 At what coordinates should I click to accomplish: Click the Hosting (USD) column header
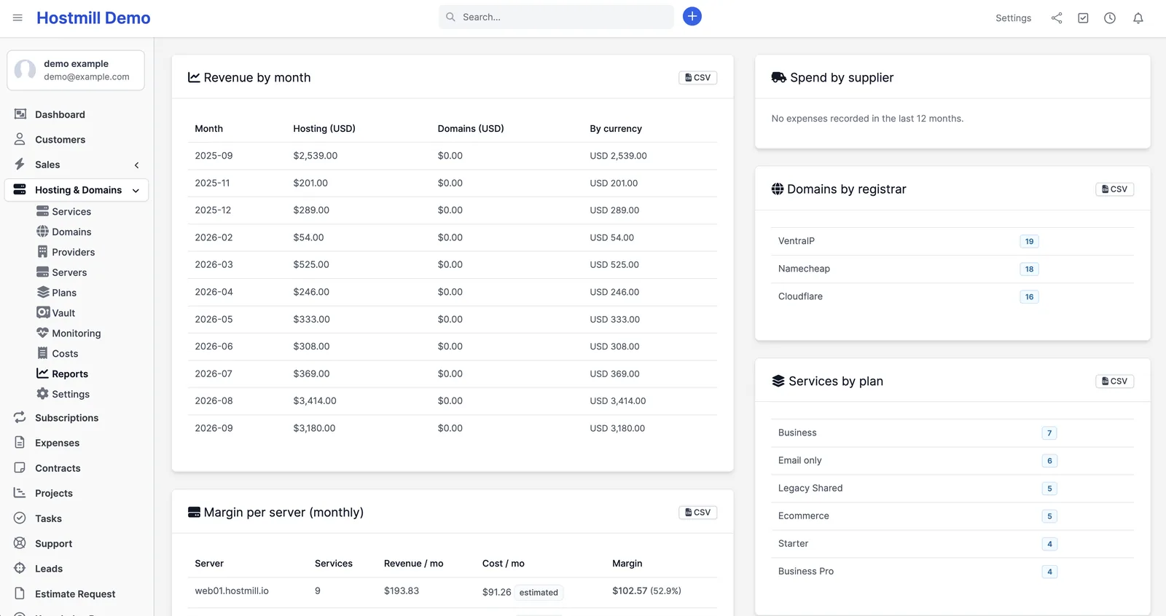tap(324, 128)
